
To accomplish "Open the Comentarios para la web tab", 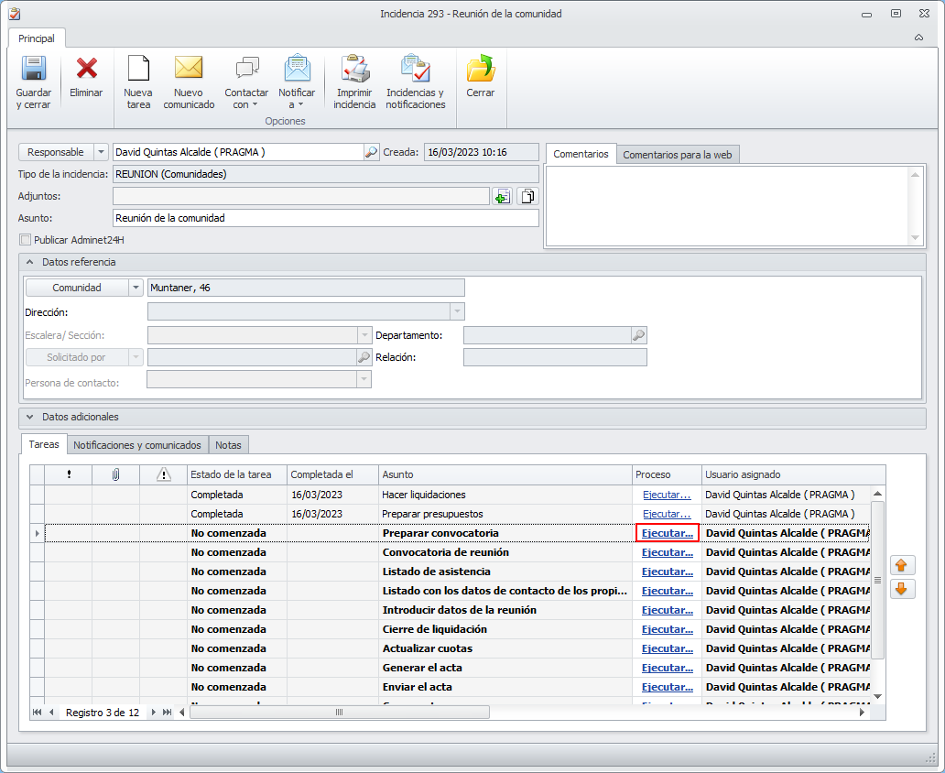I will click(677, 155).
